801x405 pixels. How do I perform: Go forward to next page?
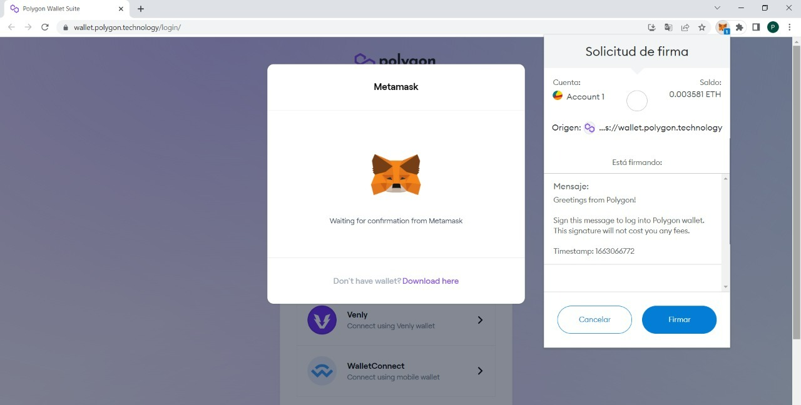[x=28, y=27]
